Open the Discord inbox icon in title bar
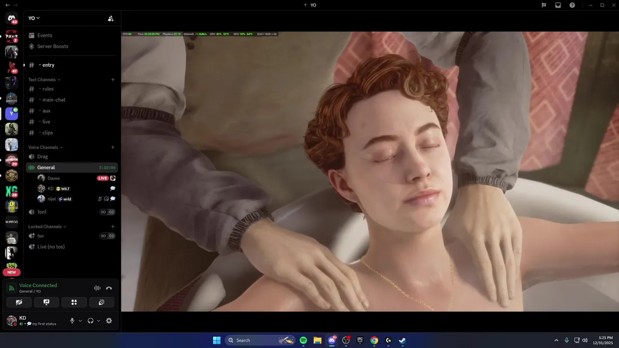This screenshot has height=348, width=619. click(558, 5)
